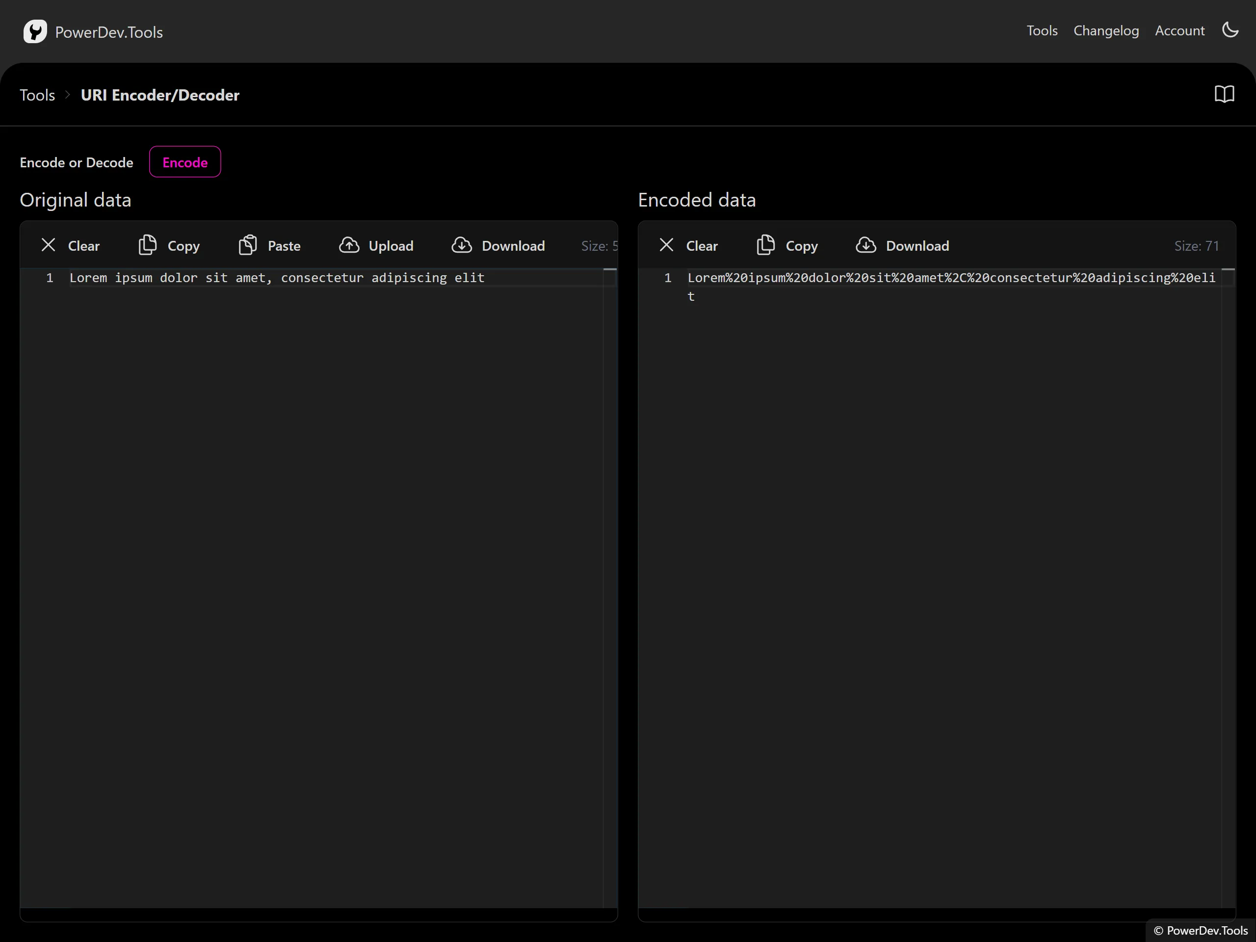Click the Encoded data output text line
The height and width of the screenshot is (942, 1256).
coord(951,278)
